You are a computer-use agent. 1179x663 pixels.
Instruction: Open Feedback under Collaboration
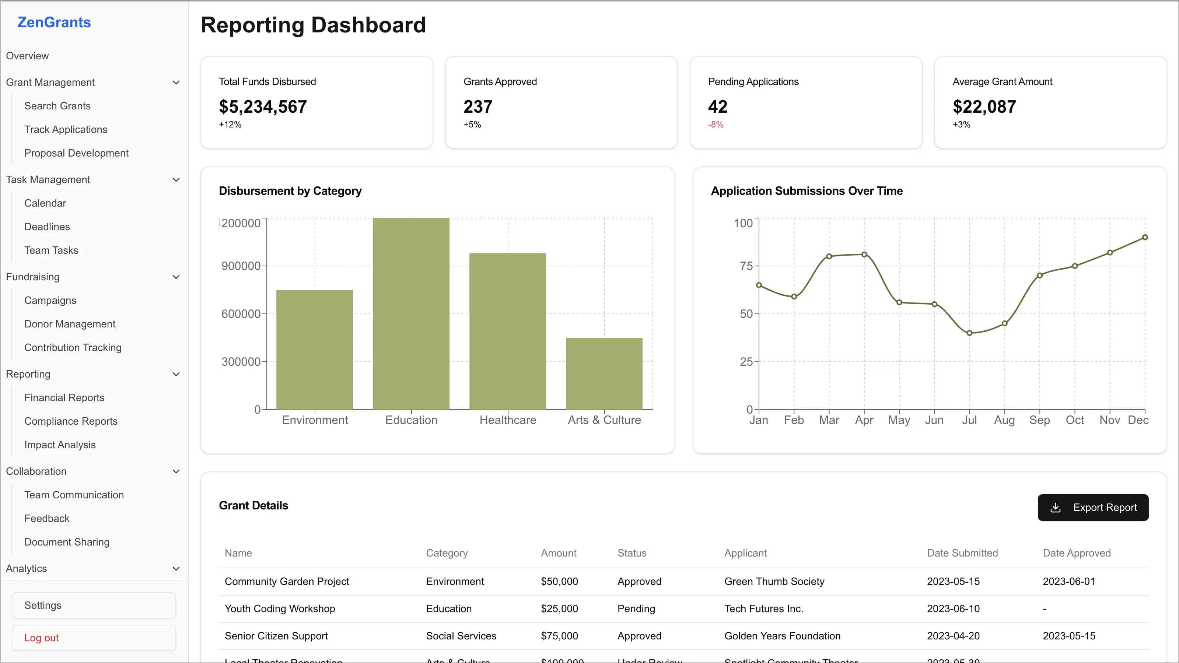pyautogui.click(x=47, y=518)
